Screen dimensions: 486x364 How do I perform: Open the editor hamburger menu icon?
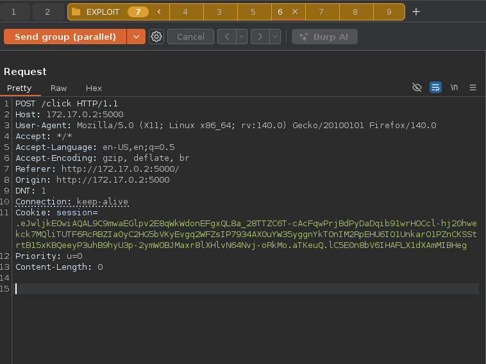473,88
